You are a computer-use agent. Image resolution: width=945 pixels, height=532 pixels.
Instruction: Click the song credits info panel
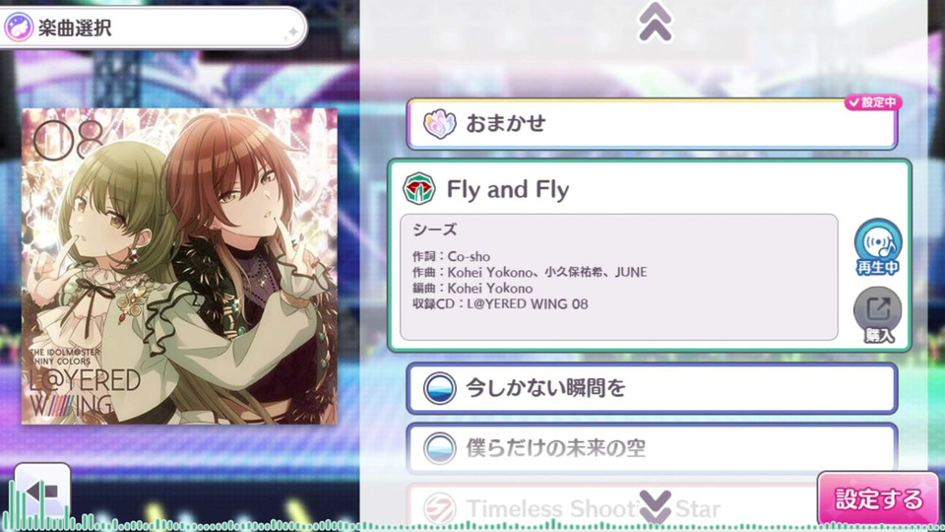tap(619, 277)
